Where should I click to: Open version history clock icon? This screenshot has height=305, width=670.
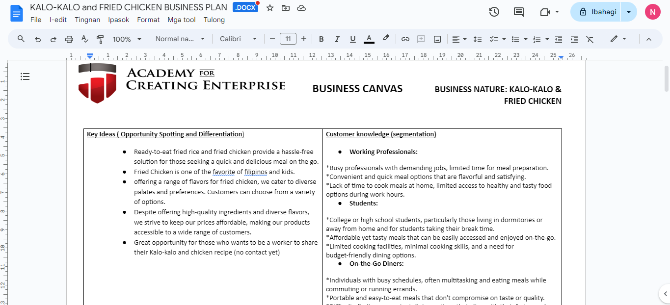tap(494, 12)
